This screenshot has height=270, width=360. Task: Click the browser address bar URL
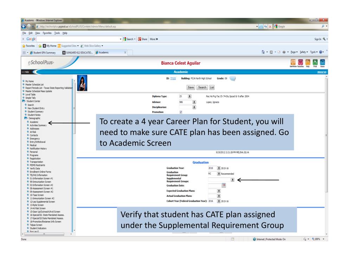[78, 27]
